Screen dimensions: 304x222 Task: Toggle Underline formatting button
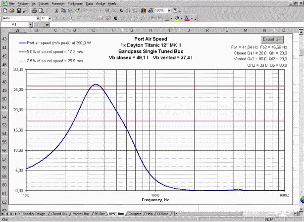(x=71, y=18)
